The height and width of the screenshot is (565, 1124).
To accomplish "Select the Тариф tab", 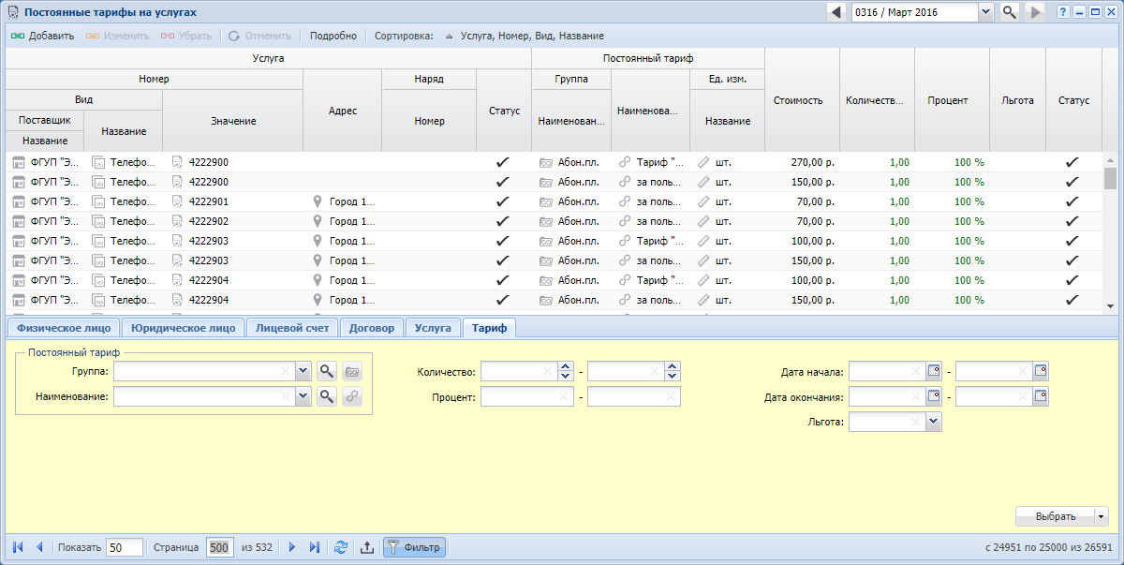I will 489,328.
